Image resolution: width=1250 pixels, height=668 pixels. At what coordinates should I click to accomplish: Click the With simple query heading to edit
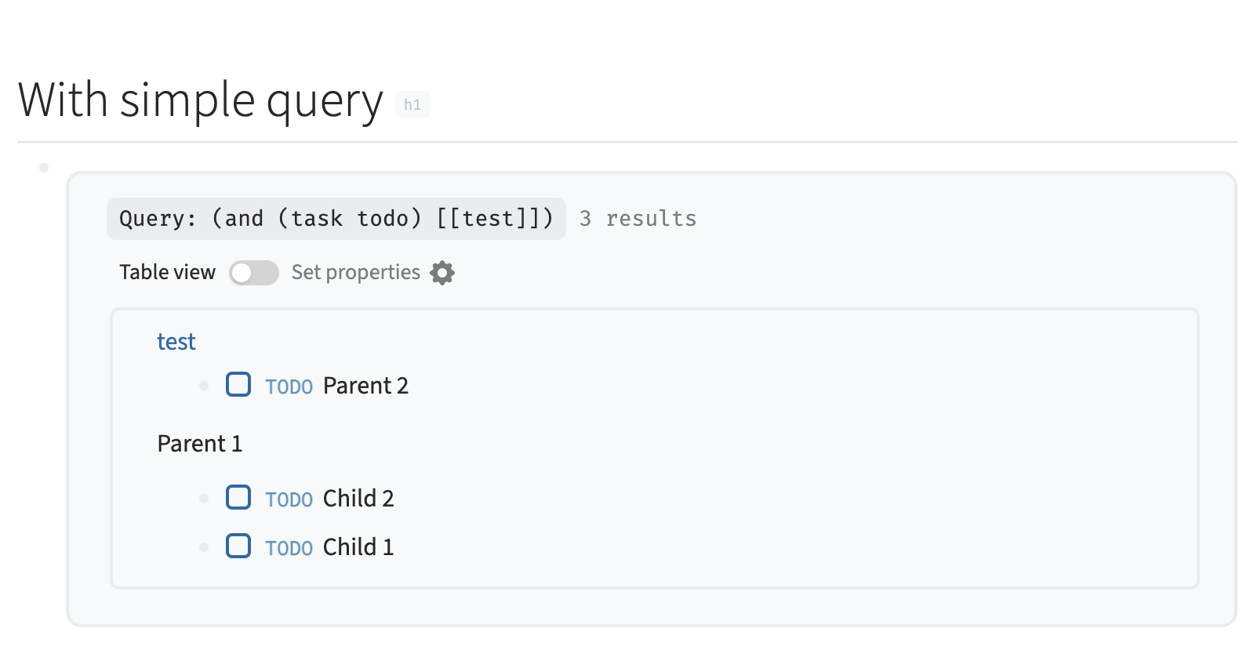pos(198,100)
